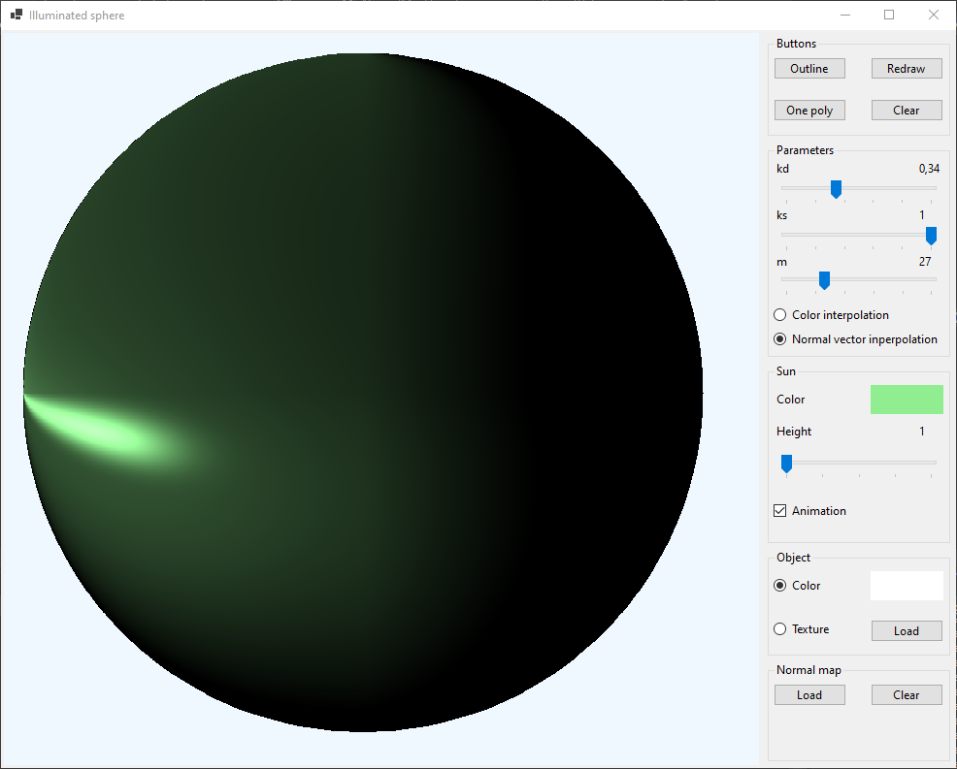This screenshot has height=769, width=957.
Task: Click the app icon in the title bar
Action: 16,16
